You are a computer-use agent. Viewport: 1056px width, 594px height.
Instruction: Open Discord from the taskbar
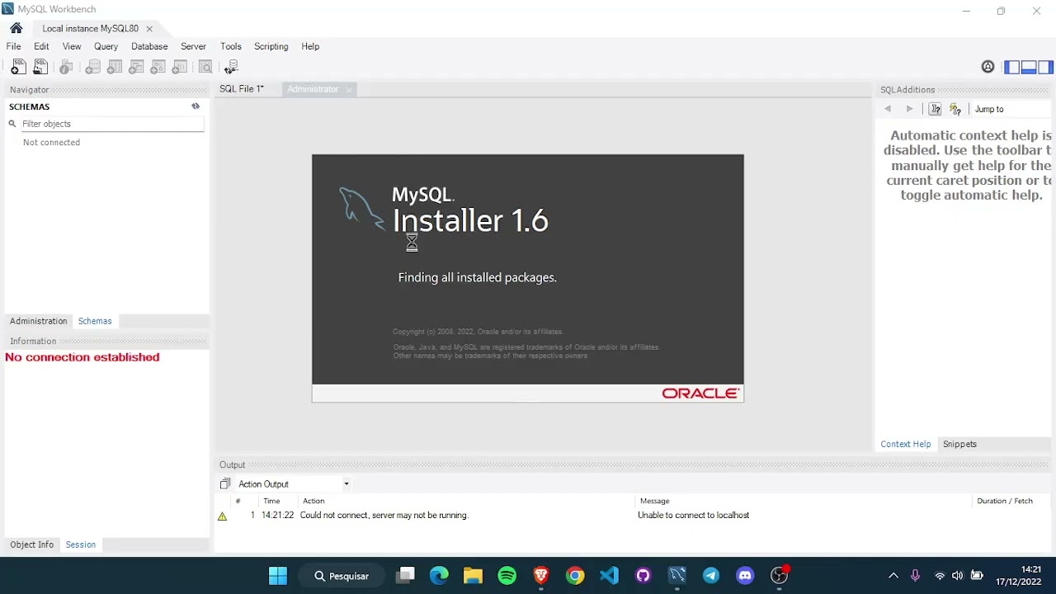click(x=745, y=576)
